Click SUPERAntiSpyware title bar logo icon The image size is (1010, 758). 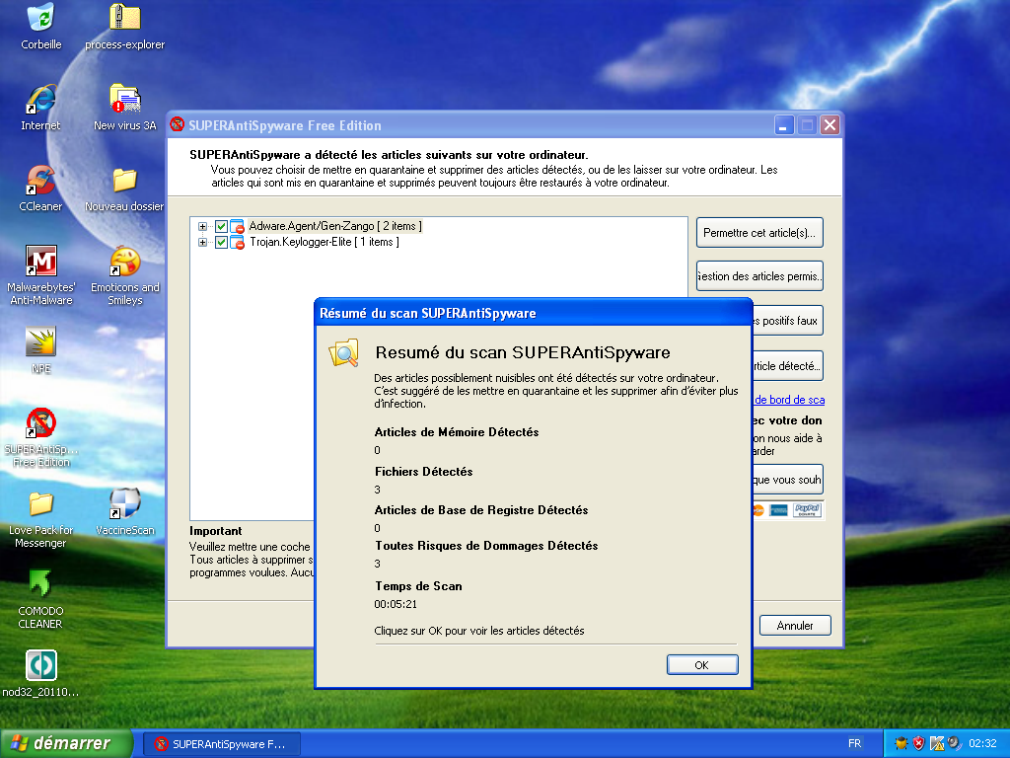(178, 124)
